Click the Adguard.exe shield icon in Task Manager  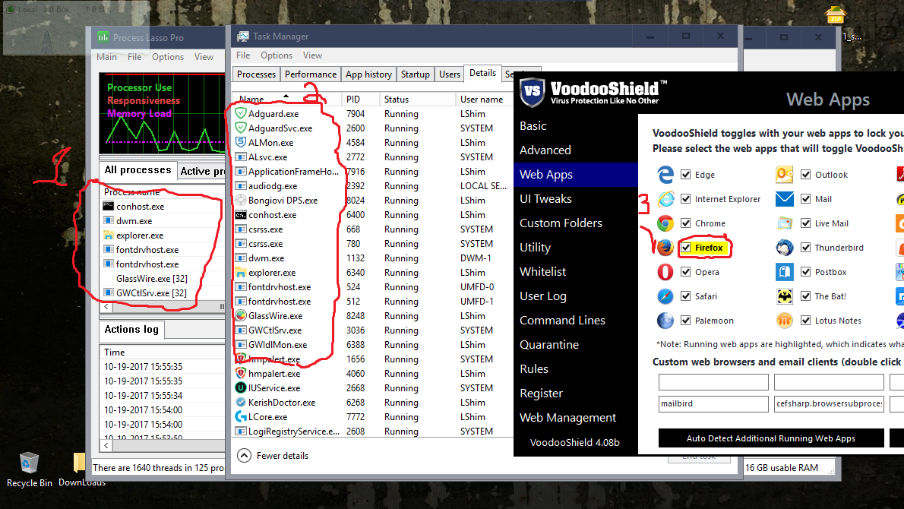tap(241, 113)
